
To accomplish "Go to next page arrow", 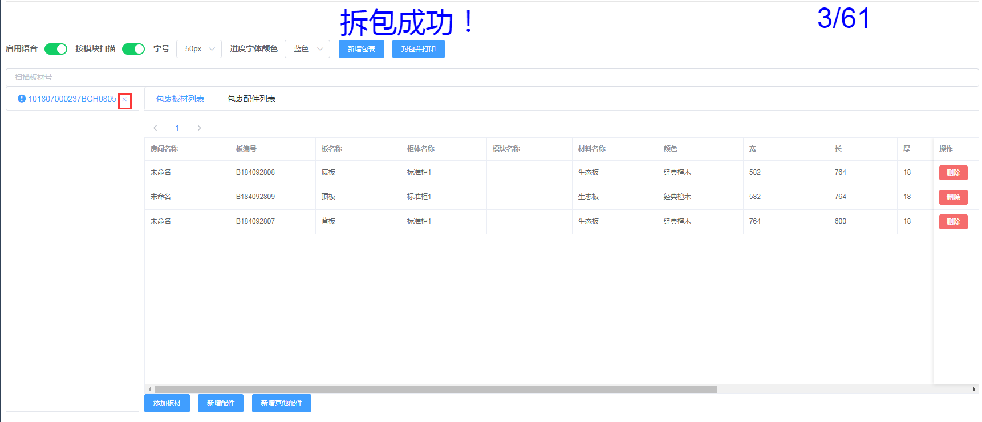I will 199,128.
